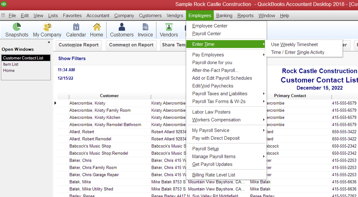The width and height of the screenshot is (358, 197).
Task: Click the QuickBooks logo in title bar
Action: 4,4
